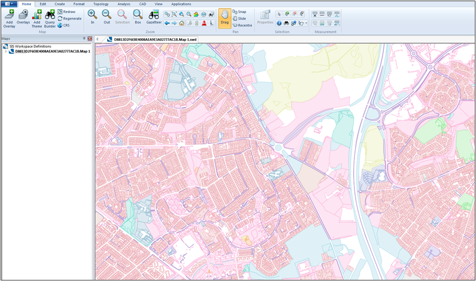Click the Add Overlay icon
The image size is (476, 281).
(9, 16)
